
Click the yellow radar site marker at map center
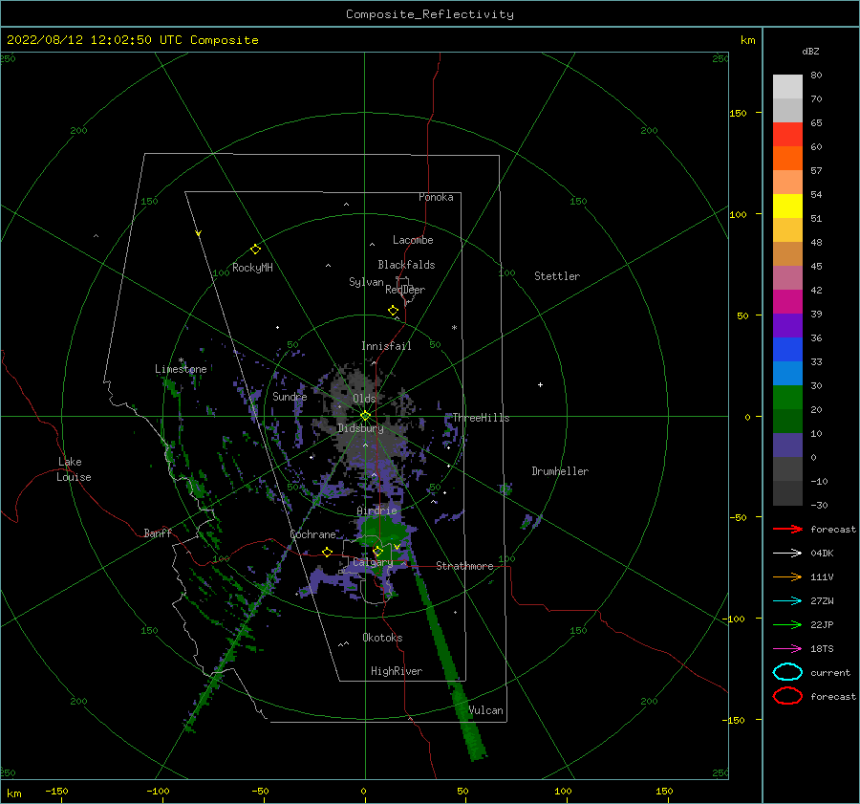pyautogui.click(x=365, y=416)
